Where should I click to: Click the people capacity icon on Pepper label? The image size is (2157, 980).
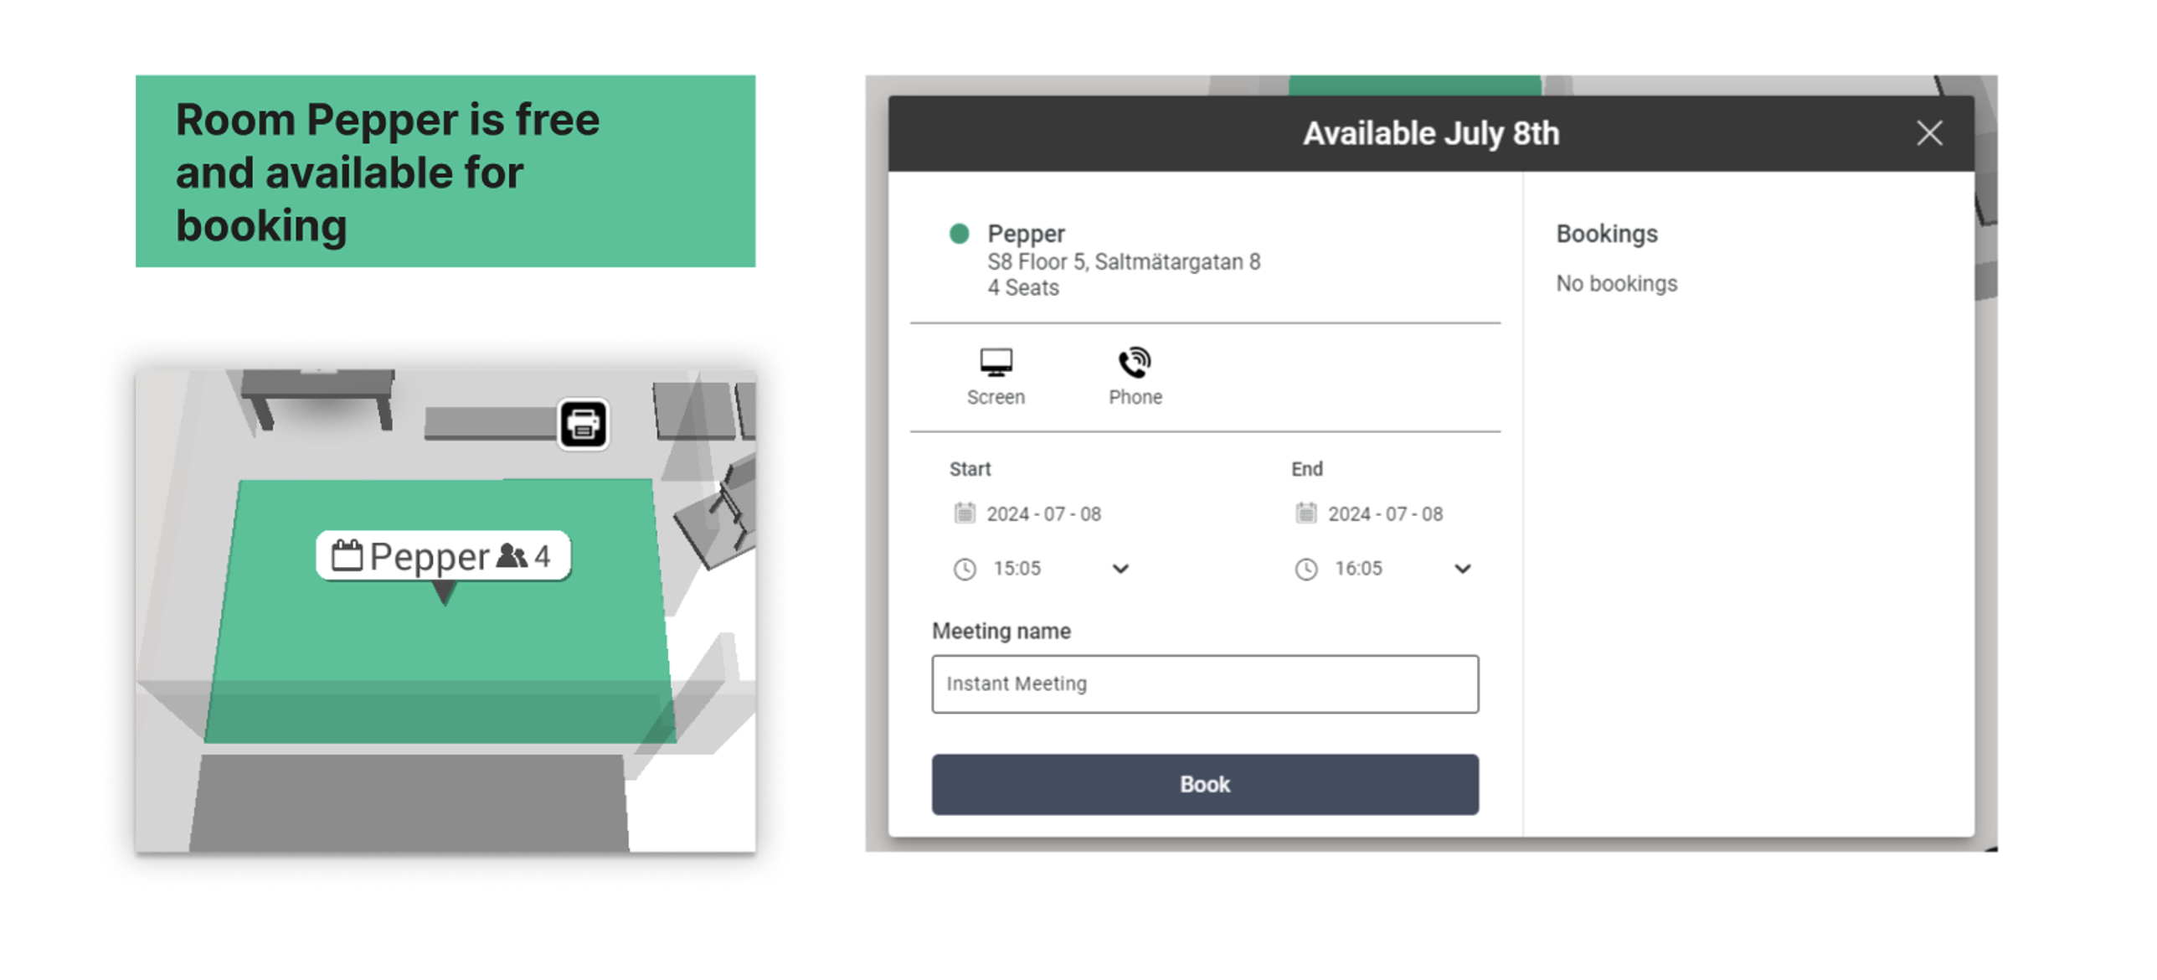(512, 555)
